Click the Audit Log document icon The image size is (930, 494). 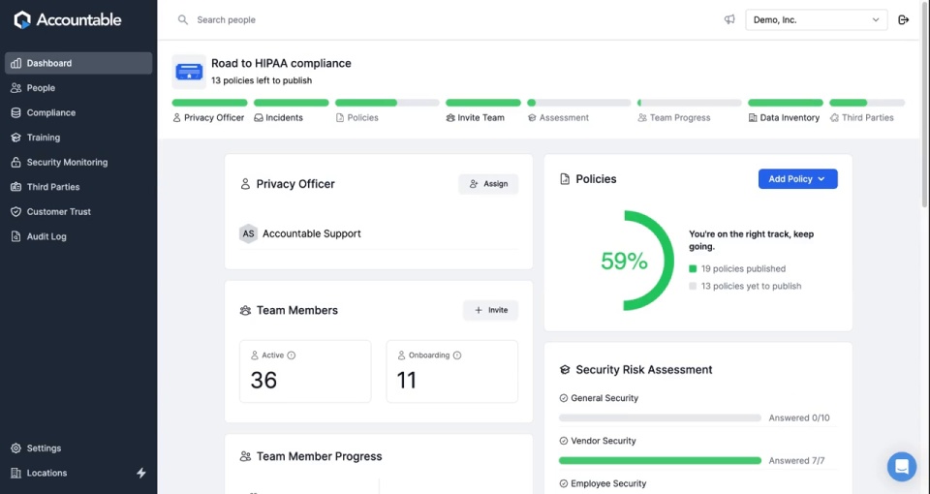click(16, 236)
